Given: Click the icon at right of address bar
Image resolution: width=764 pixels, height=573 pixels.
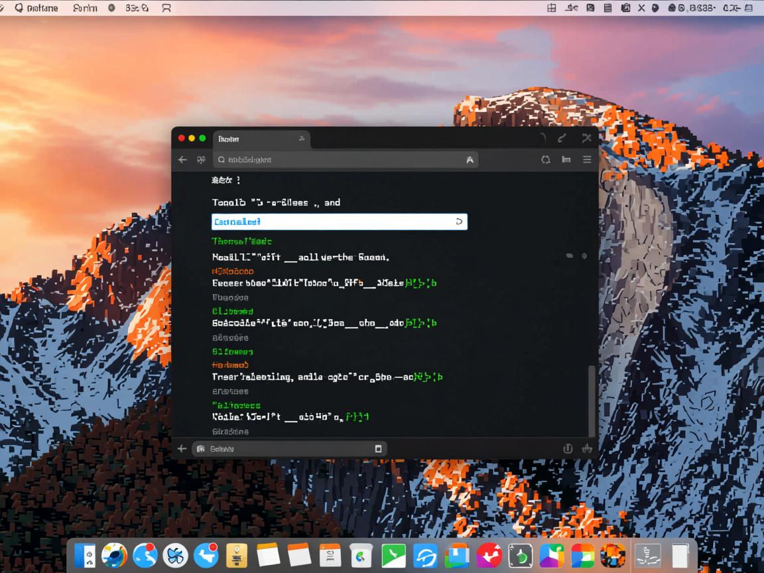Looking at the screenshot, I should click(x=470, y=160).
